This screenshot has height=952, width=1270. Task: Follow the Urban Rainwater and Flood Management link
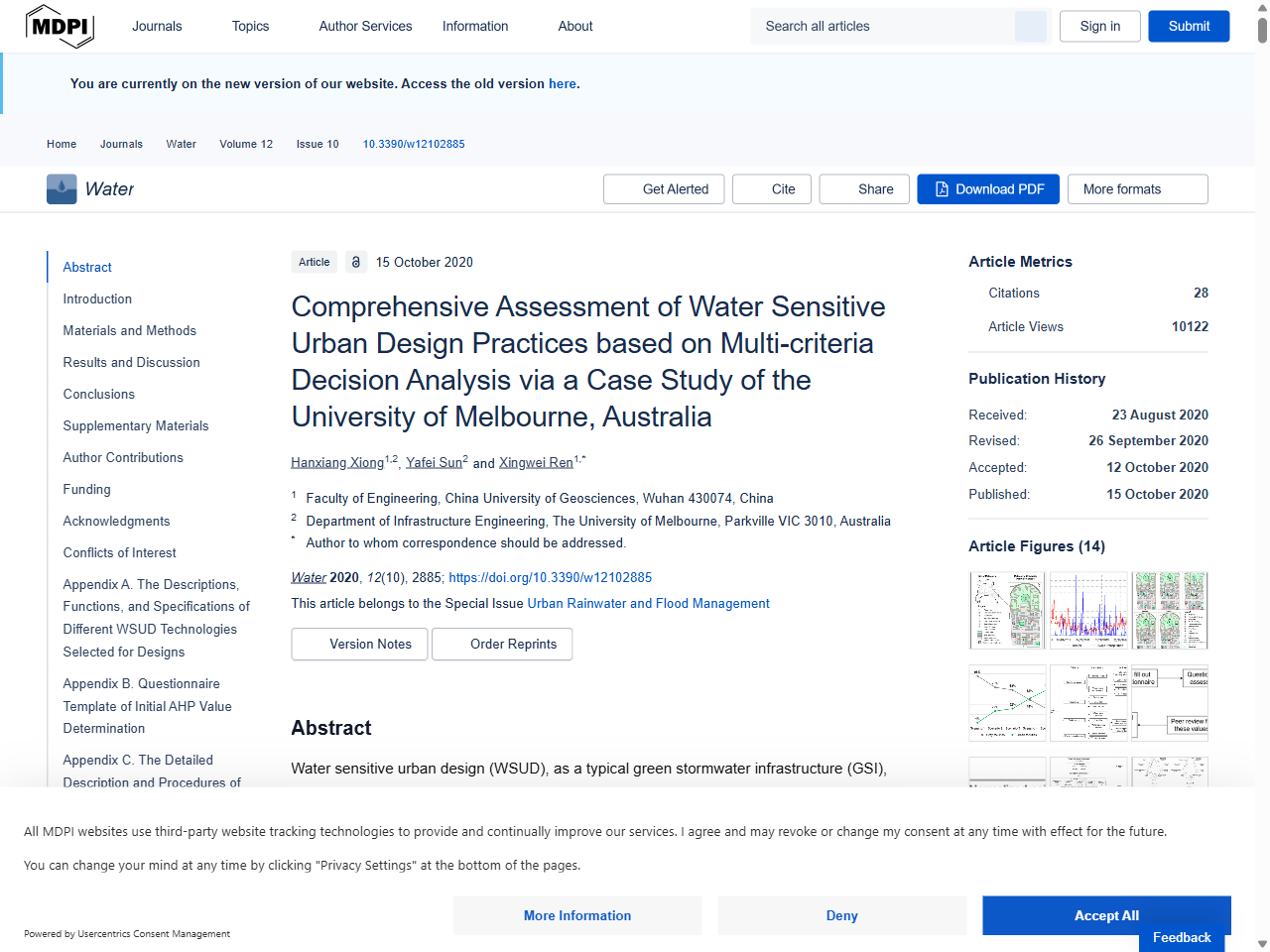649,603
